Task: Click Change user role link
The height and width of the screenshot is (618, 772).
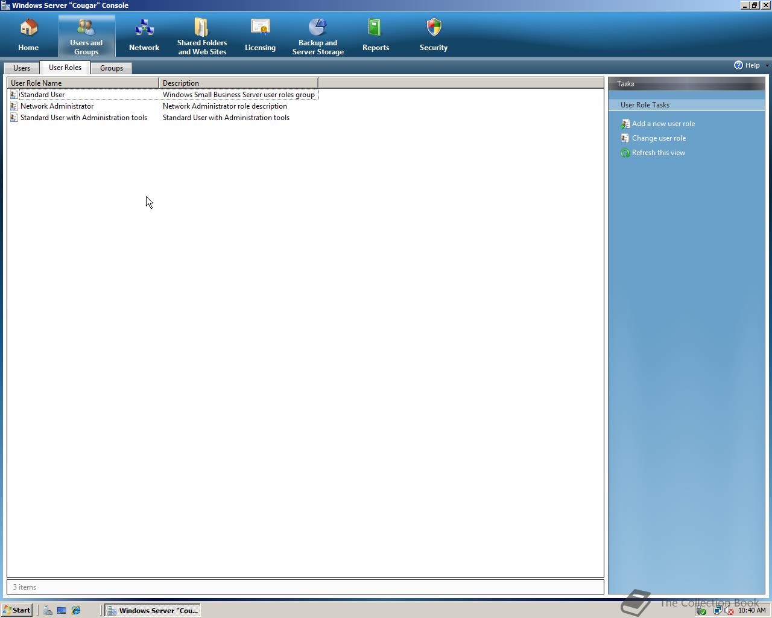Action: click(659, 138)
